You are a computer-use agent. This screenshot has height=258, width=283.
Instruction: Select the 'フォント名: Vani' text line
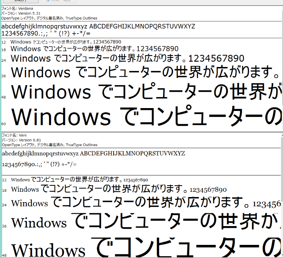point(14,135)
